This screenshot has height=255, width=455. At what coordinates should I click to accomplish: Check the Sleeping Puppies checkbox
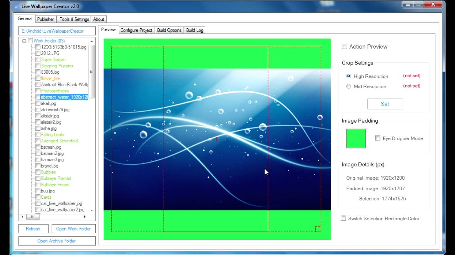38,66
